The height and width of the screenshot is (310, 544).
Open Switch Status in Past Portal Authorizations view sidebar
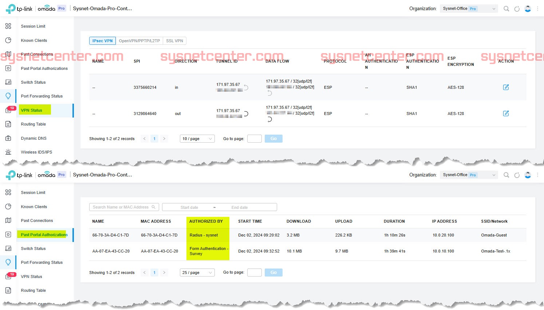click(x=33, y=249)
